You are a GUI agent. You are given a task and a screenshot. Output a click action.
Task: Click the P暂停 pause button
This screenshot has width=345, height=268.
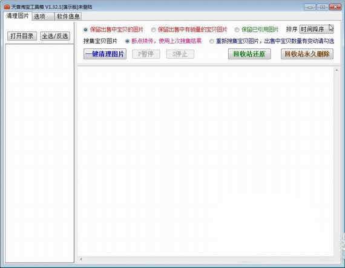146,54
